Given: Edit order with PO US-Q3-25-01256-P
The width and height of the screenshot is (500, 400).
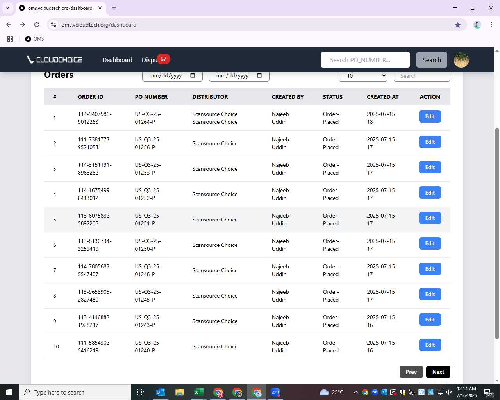Looking at the screenshot, I should tap(430, 142).
